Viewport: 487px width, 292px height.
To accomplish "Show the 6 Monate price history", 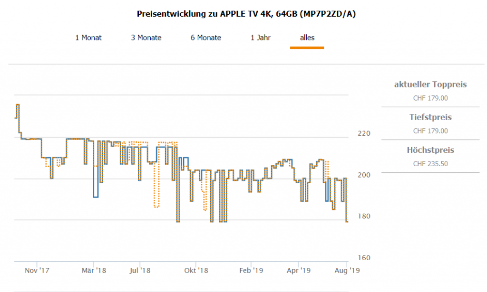I will tap(206, 38).
